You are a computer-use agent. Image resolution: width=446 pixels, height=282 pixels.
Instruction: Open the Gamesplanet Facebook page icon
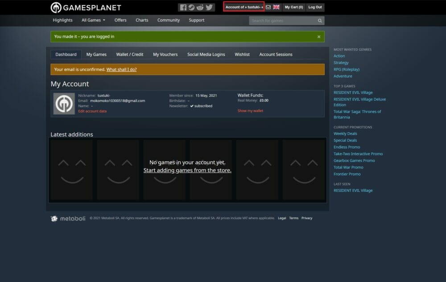pos(183,7)
